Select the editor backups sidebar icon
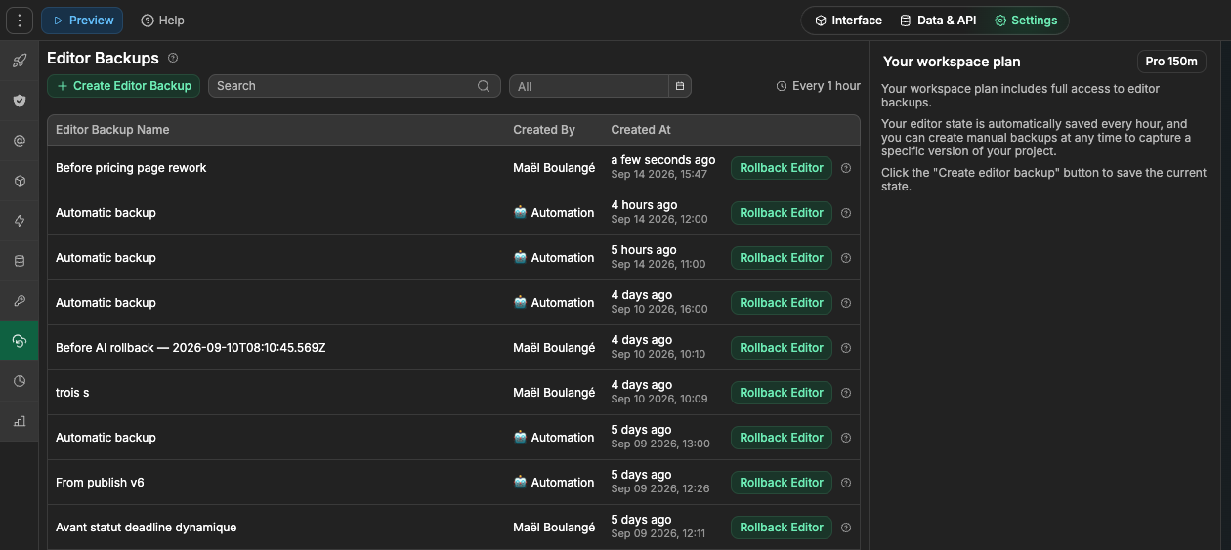 [x=20, y=341]
